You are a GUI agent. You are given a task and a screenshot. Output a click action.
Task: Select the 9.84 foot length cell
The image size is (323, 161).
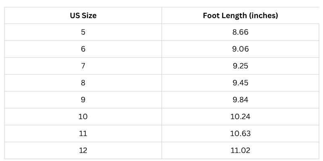click(240, 100)
